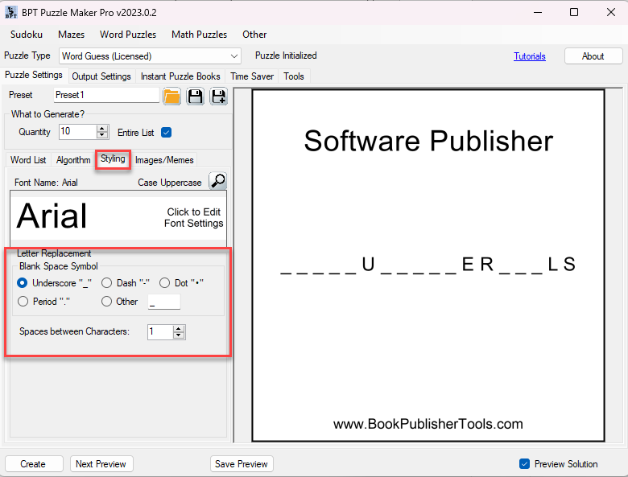This screenshot has height=477, width=628.
Task: Switch to the Instant Puzzle Books tab
Action: (180, 76)
